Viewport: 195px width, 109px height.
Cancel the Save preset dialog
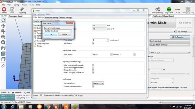[x=65, y=35]
